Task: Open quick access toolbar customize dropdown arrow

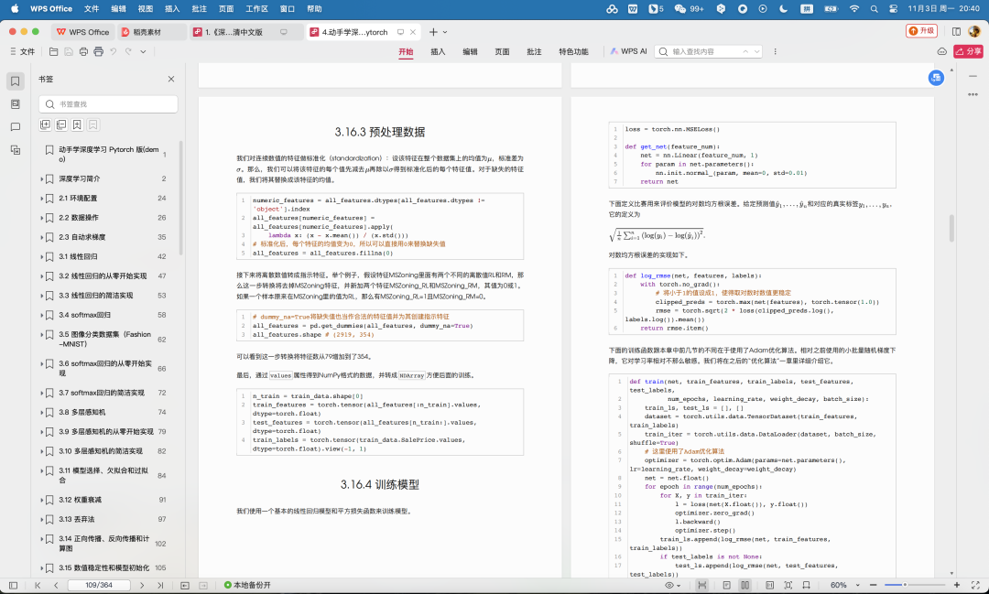Action: click(x=143, y=51)
